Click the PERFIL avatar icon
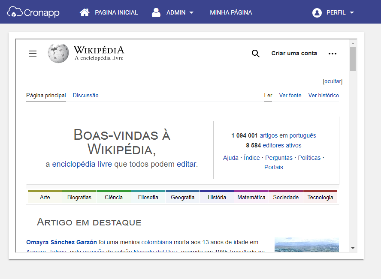381x279 pixels. [317, 12]
